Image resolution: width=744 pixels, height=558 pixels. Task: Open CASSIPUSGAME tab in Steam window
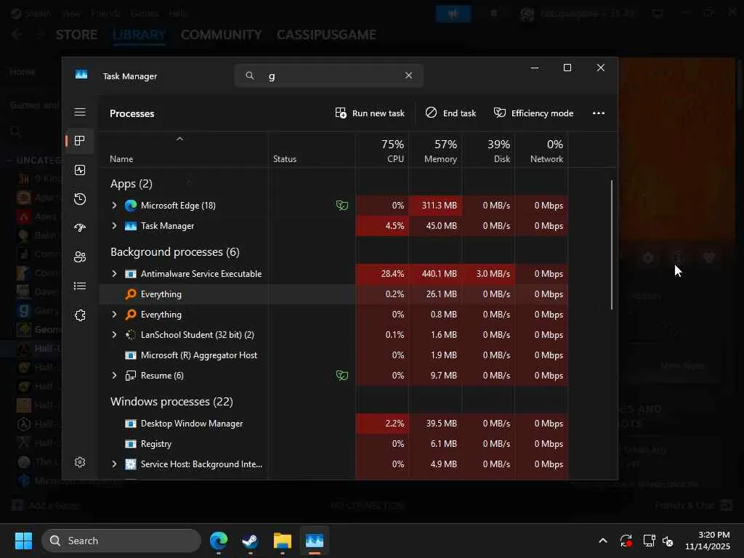tap(326, 35)
